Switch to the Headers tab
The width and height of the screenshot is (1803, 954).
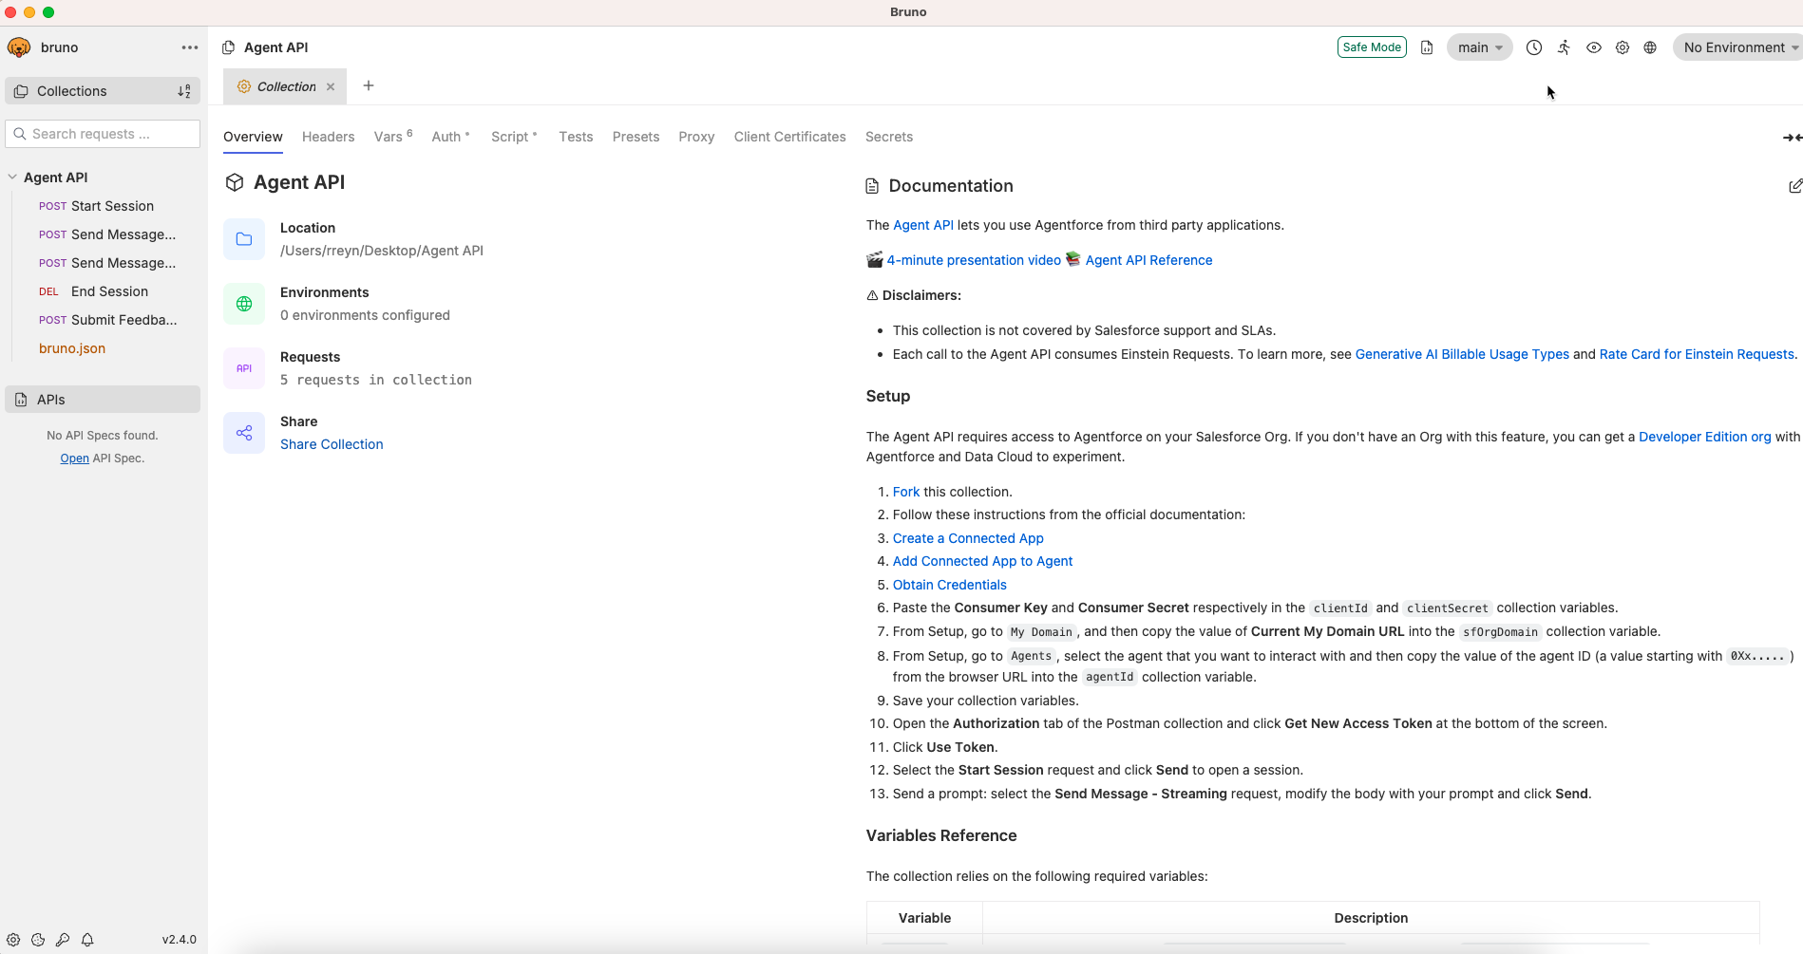[x=328, y=137]
